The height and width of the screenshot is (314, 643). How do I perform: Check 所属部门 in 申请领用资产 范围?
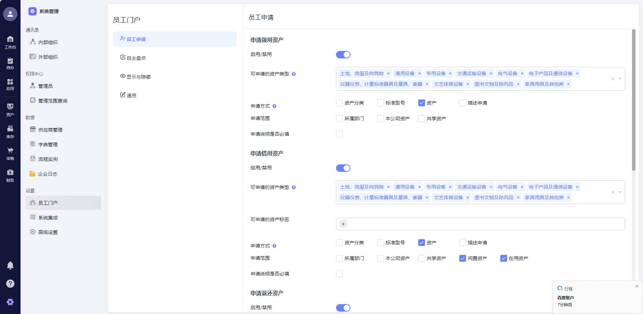(339, 119)
